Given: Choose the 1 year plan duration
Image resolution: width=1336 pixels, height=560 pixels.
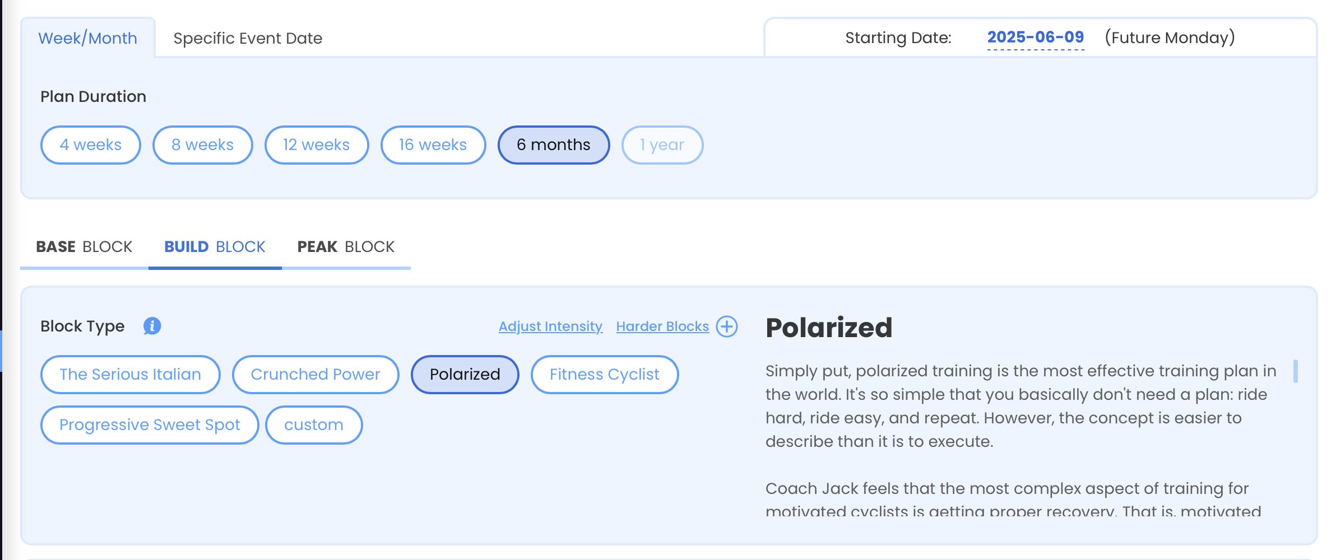Looking at the screenshot, I should pos(662,145).
